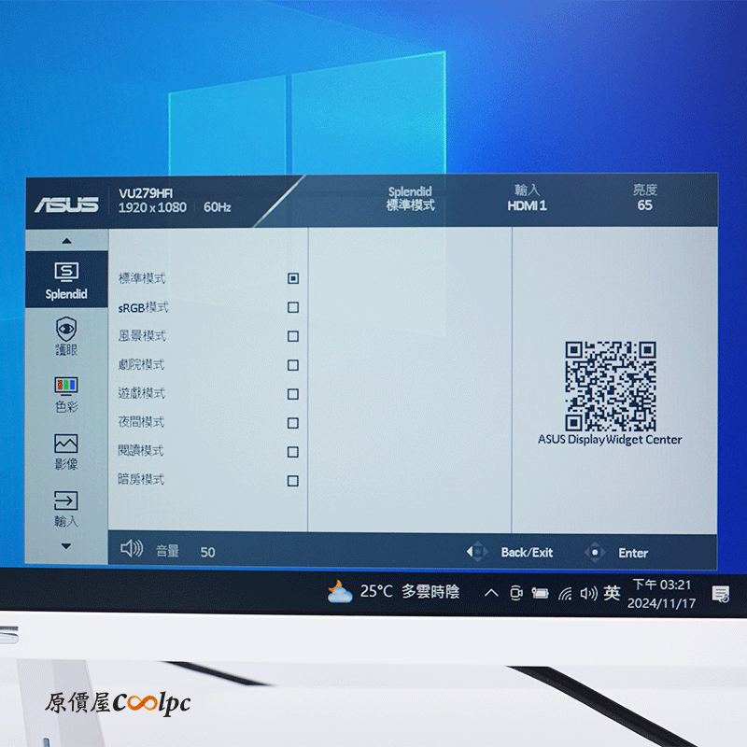Click the 1920 x 1080 resolution text

click(x=152, y=207)
